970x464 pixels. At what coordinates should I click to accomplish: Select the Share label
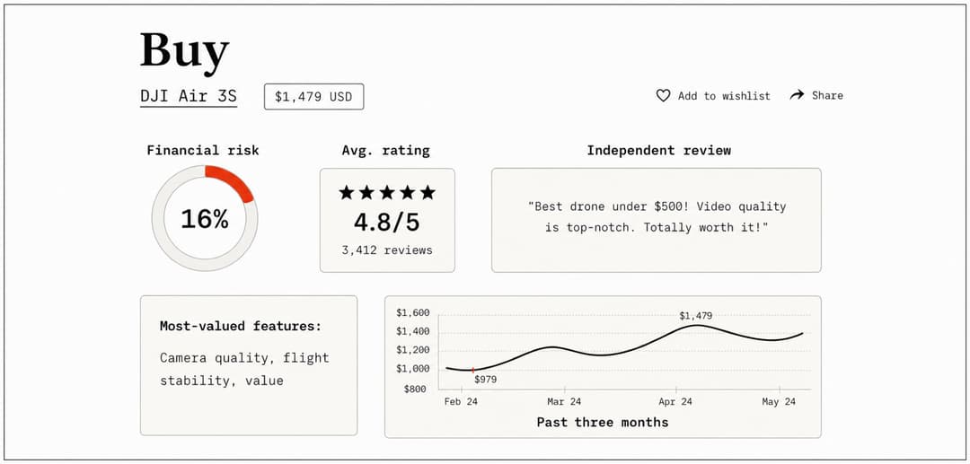pyautogui.click(x=827, y=95)
